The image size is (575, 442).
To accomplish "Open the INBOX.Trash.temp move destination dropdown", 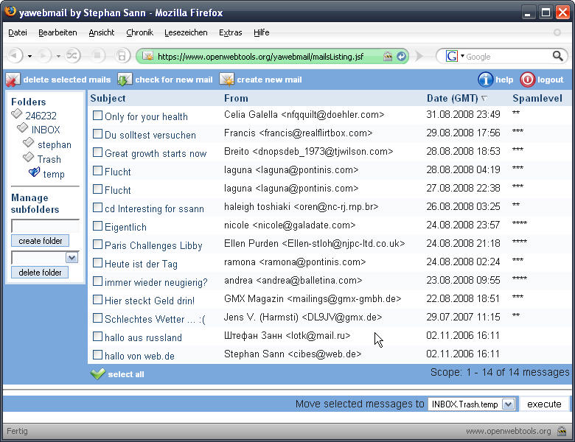I will 508,404.
